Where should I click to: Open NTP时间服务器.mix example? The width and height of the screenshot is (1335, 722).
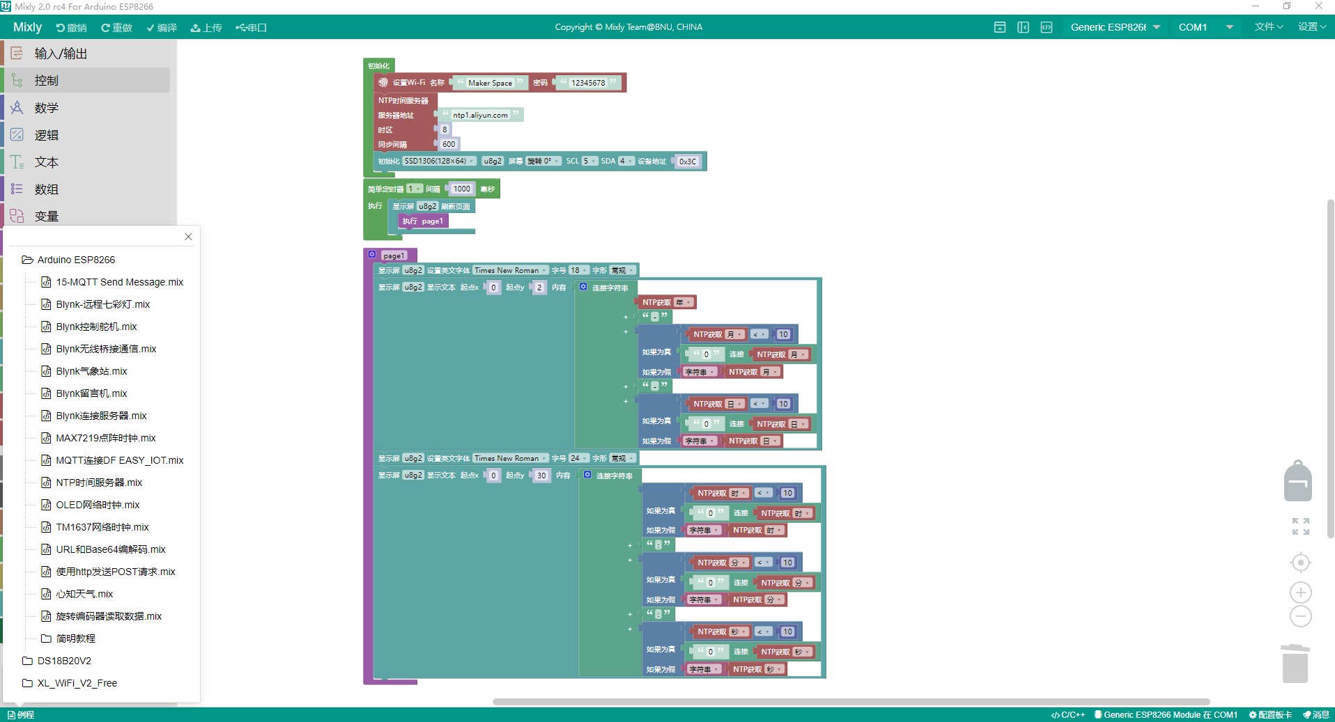92,482
